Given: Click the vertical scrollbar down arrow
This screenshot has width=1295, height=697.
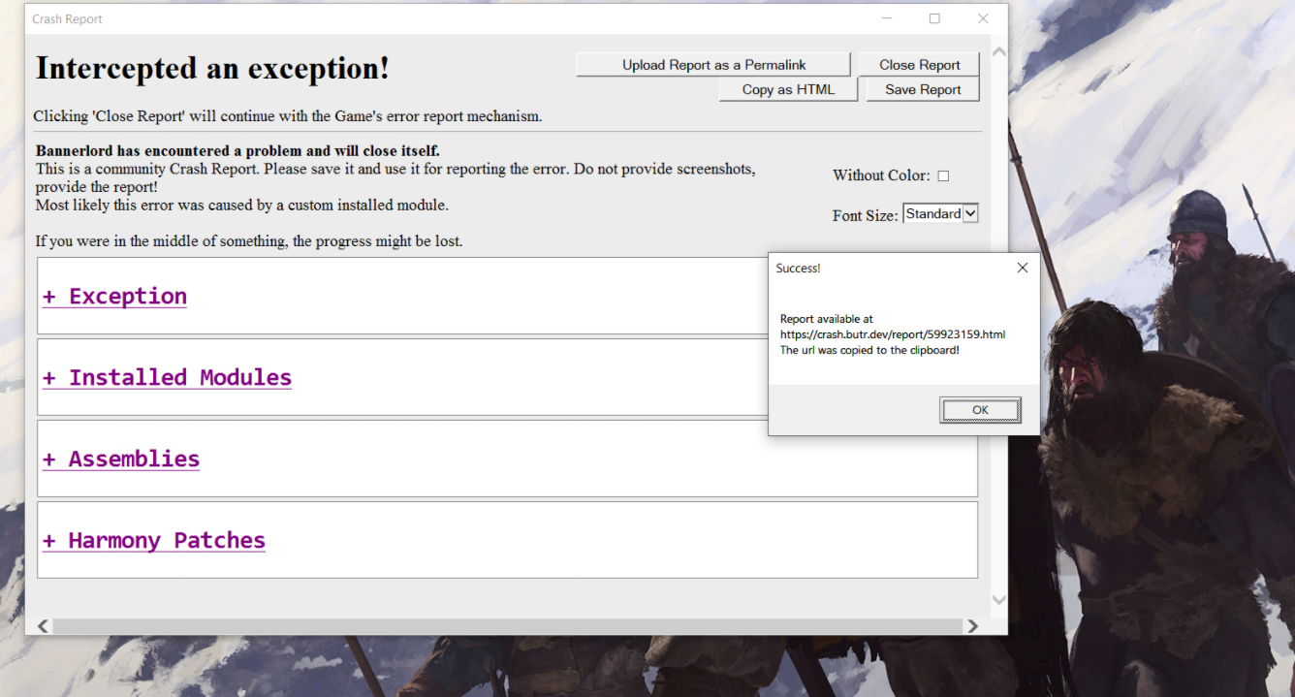Looking at the screenshot, I should 999,601.
